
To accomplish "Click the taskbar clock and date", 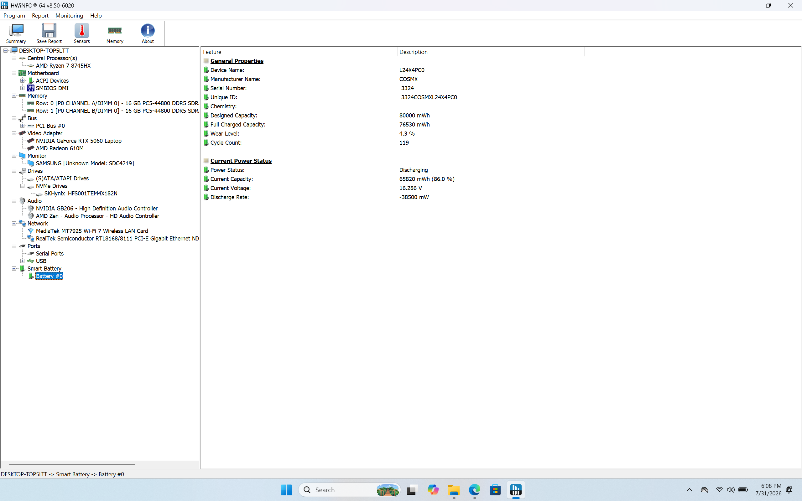I will point(768,490).
